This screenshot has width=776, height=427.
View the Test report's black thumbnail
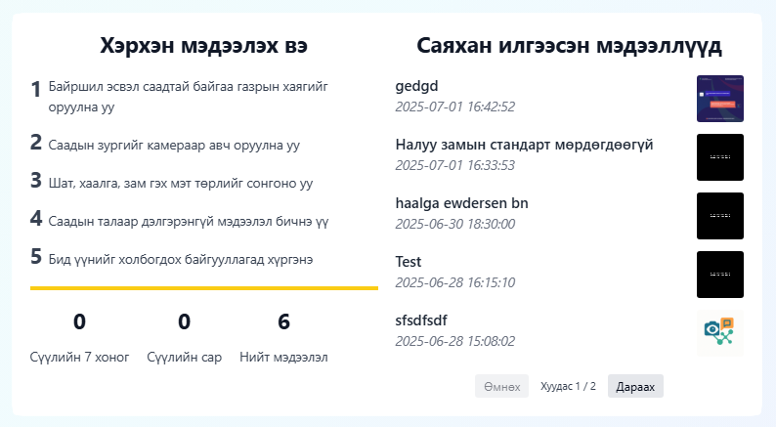coord(719,275)
